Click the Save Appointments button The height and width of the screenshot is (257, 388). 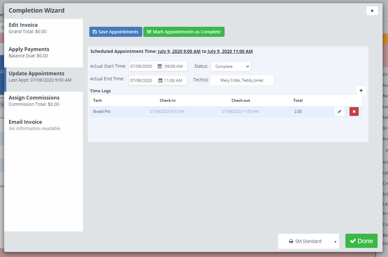115,32
